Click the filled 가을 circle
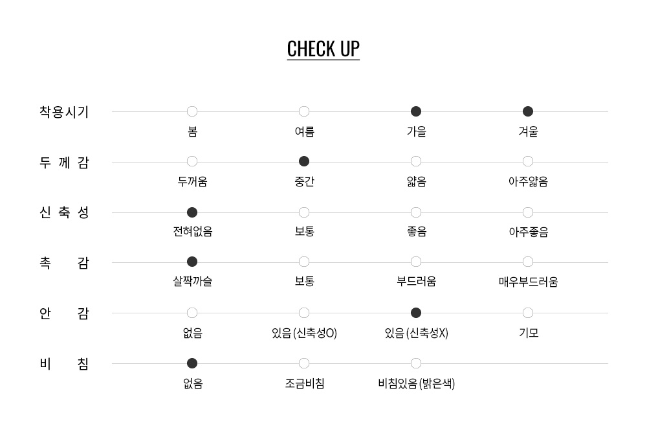Viewport: 647px width, 428px height. coord(416,111)
